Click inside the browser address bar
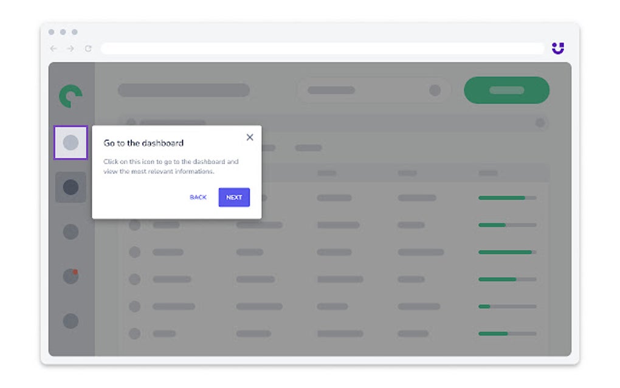 pos(322,48)
